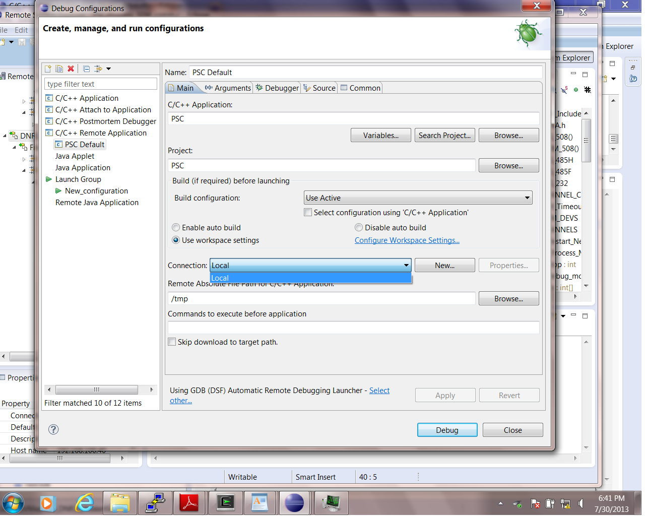Open the Build configuration dropdown
Screen dimensions: 645x516
(x=418, y=198)
